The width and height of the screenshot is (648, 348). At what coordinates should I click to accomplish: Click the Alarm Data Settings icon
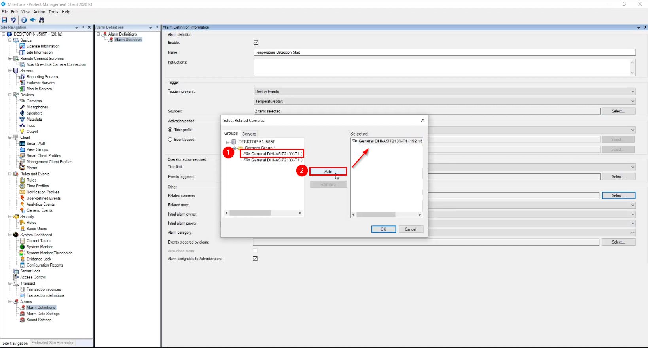tap(22, 314)
